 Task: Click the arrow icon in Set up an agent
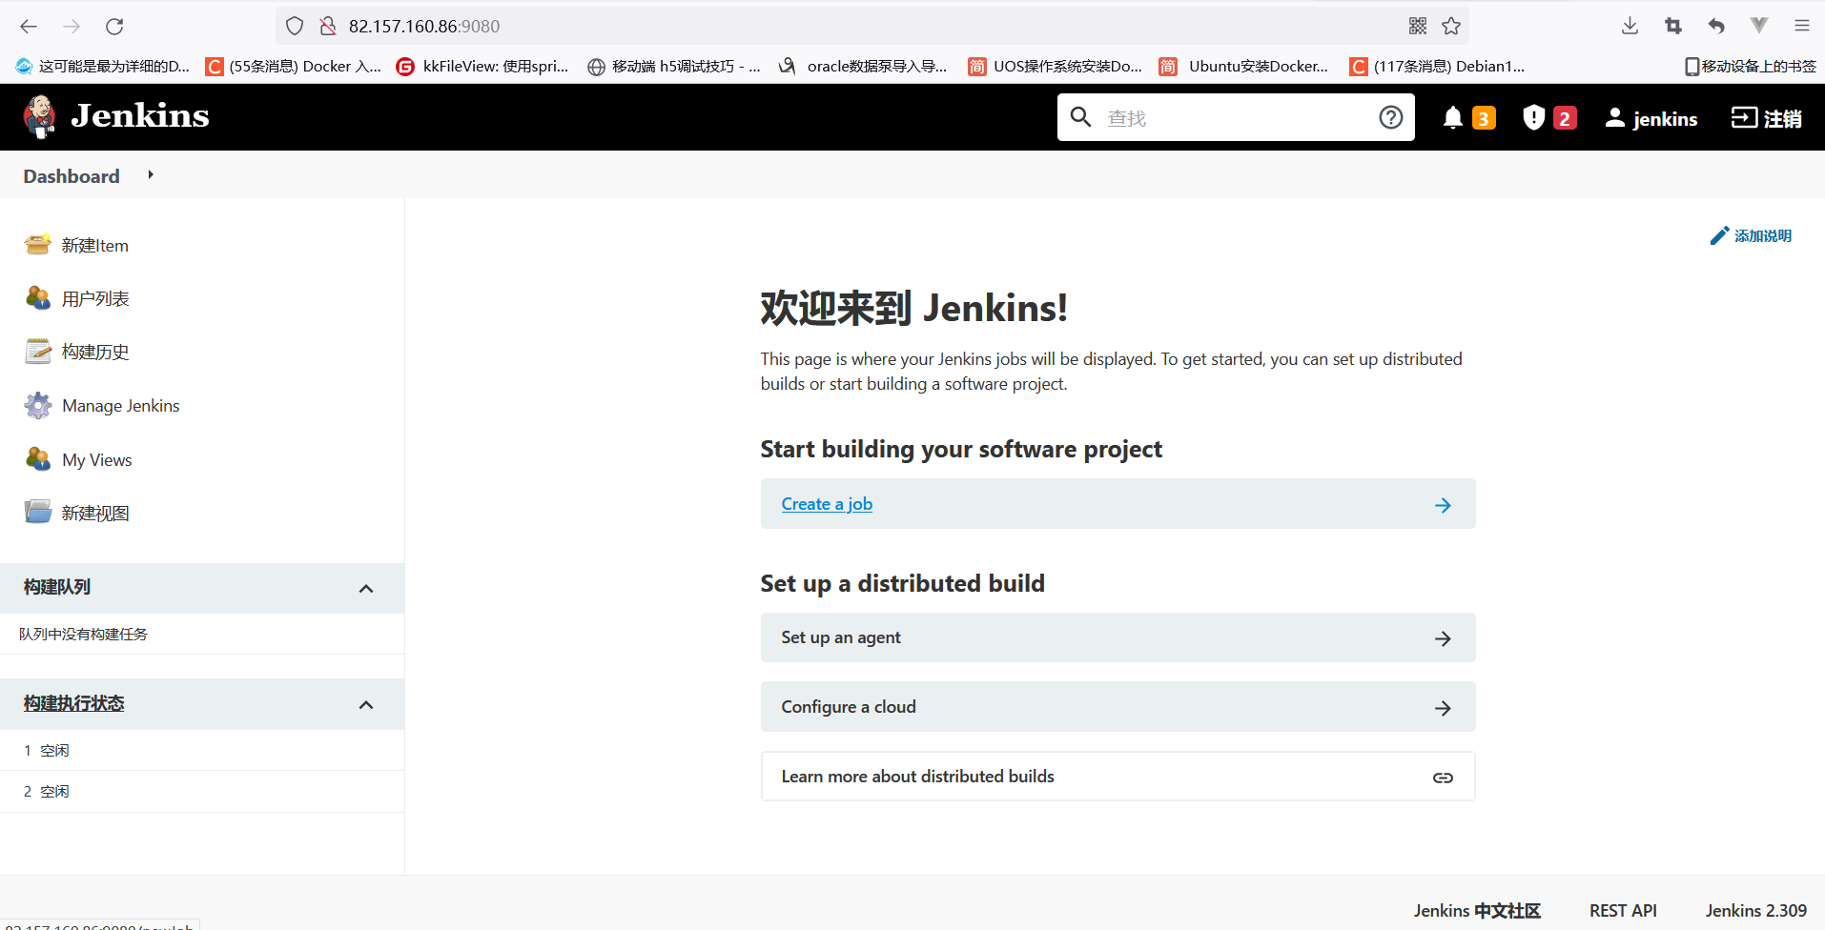pos(1443,638)
